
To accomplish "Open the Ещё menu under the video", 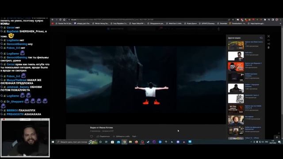I will (134, 136).
